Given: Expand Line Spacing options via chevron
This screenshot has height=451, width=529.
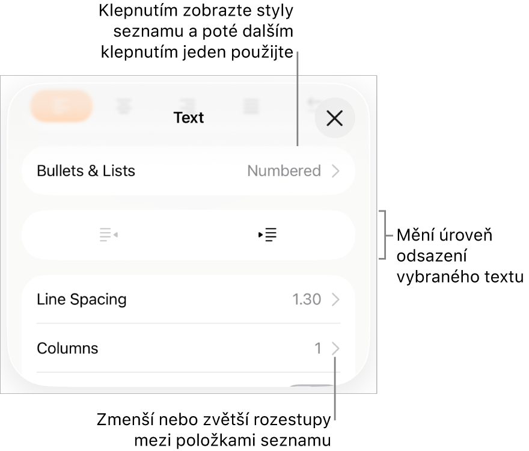Looking at the screenshot, I should click(x=336, y=299).
